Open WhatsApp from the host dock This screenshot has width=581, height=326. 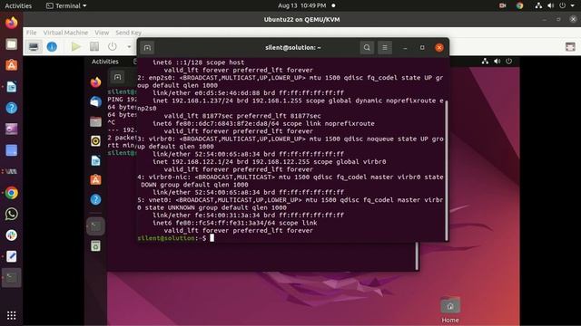(12, 214)
